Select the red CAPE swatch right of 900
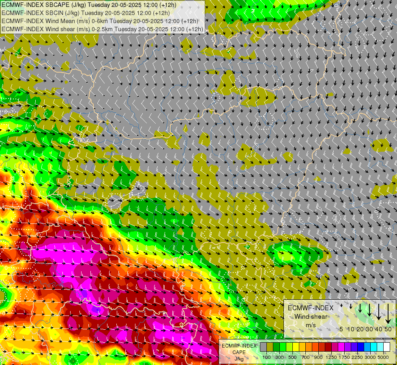Image resolution: width=397 pixels, height=365 pixels. point(322,347)
